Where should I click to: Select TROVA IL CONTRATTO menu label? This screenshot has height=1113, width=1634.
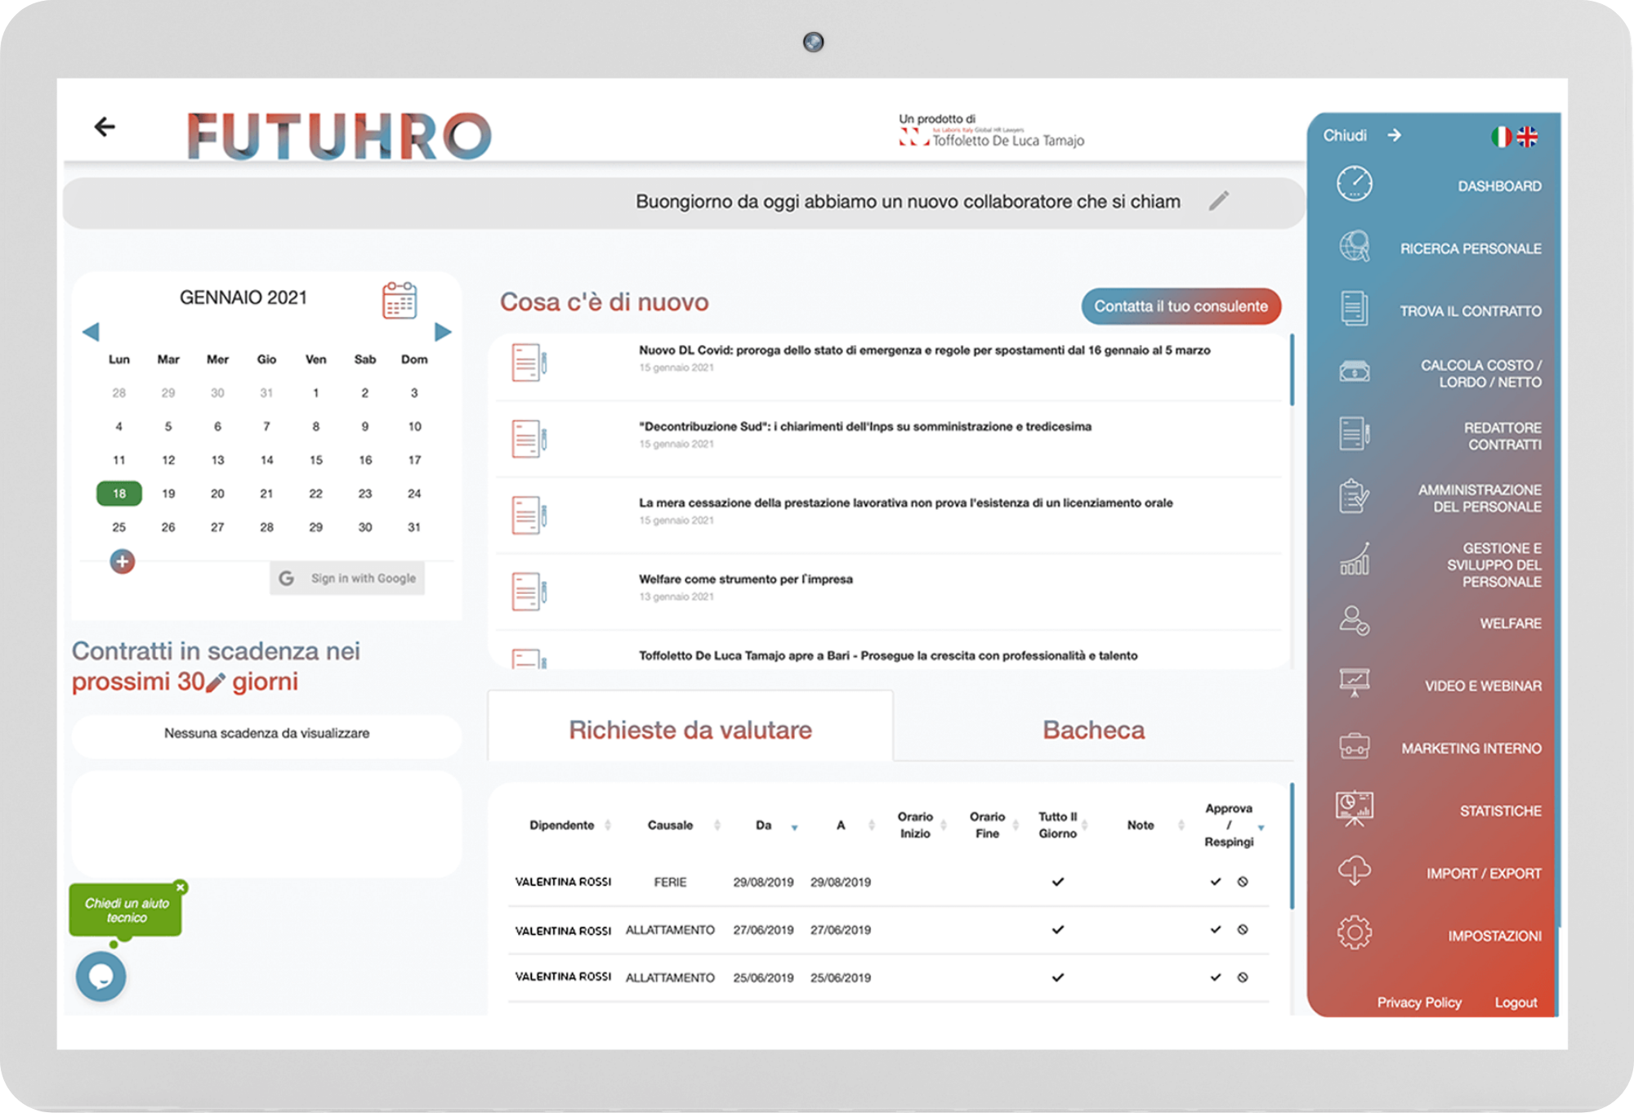(x=1471, y=311)
